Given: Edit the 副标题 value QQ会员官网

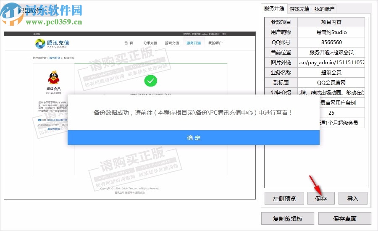Looking at the screenshot, I should click(331, 83).
